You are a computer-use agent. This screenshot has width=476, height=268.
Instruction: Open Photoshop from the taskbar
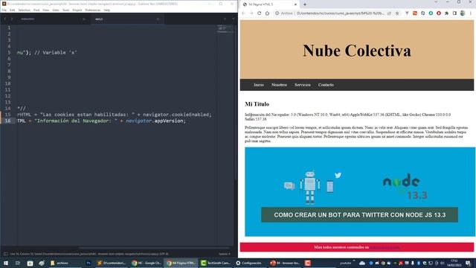coord(89,263)
